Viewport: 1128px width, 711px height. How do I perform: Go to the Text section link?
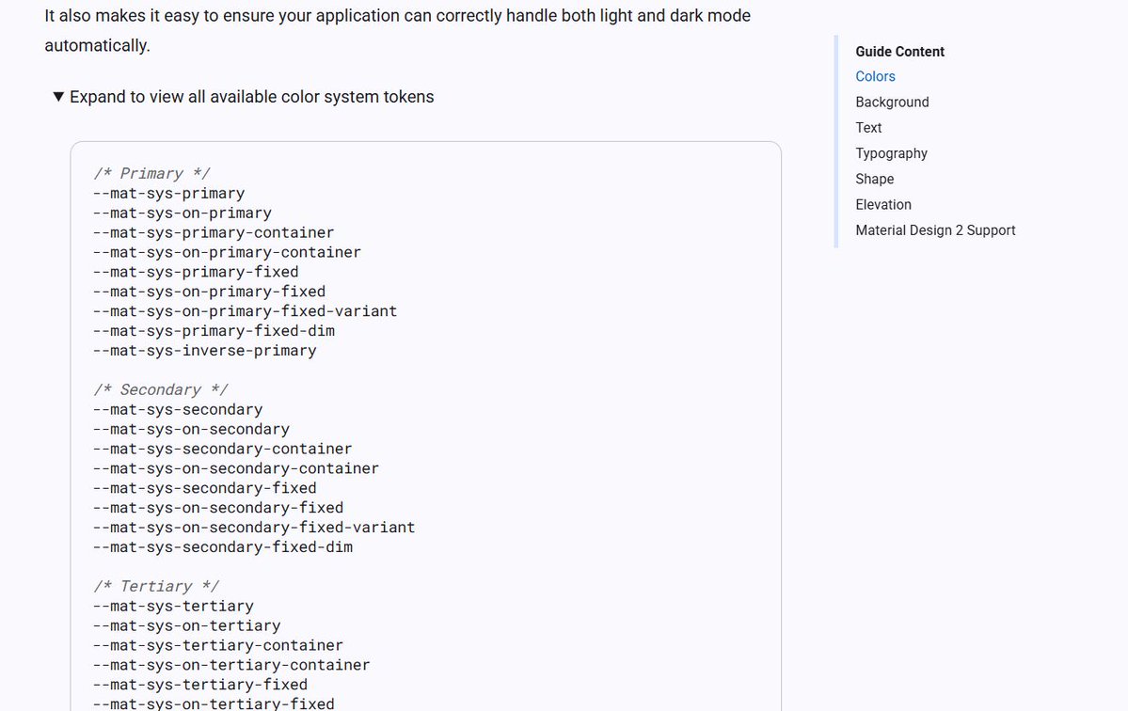868,128
